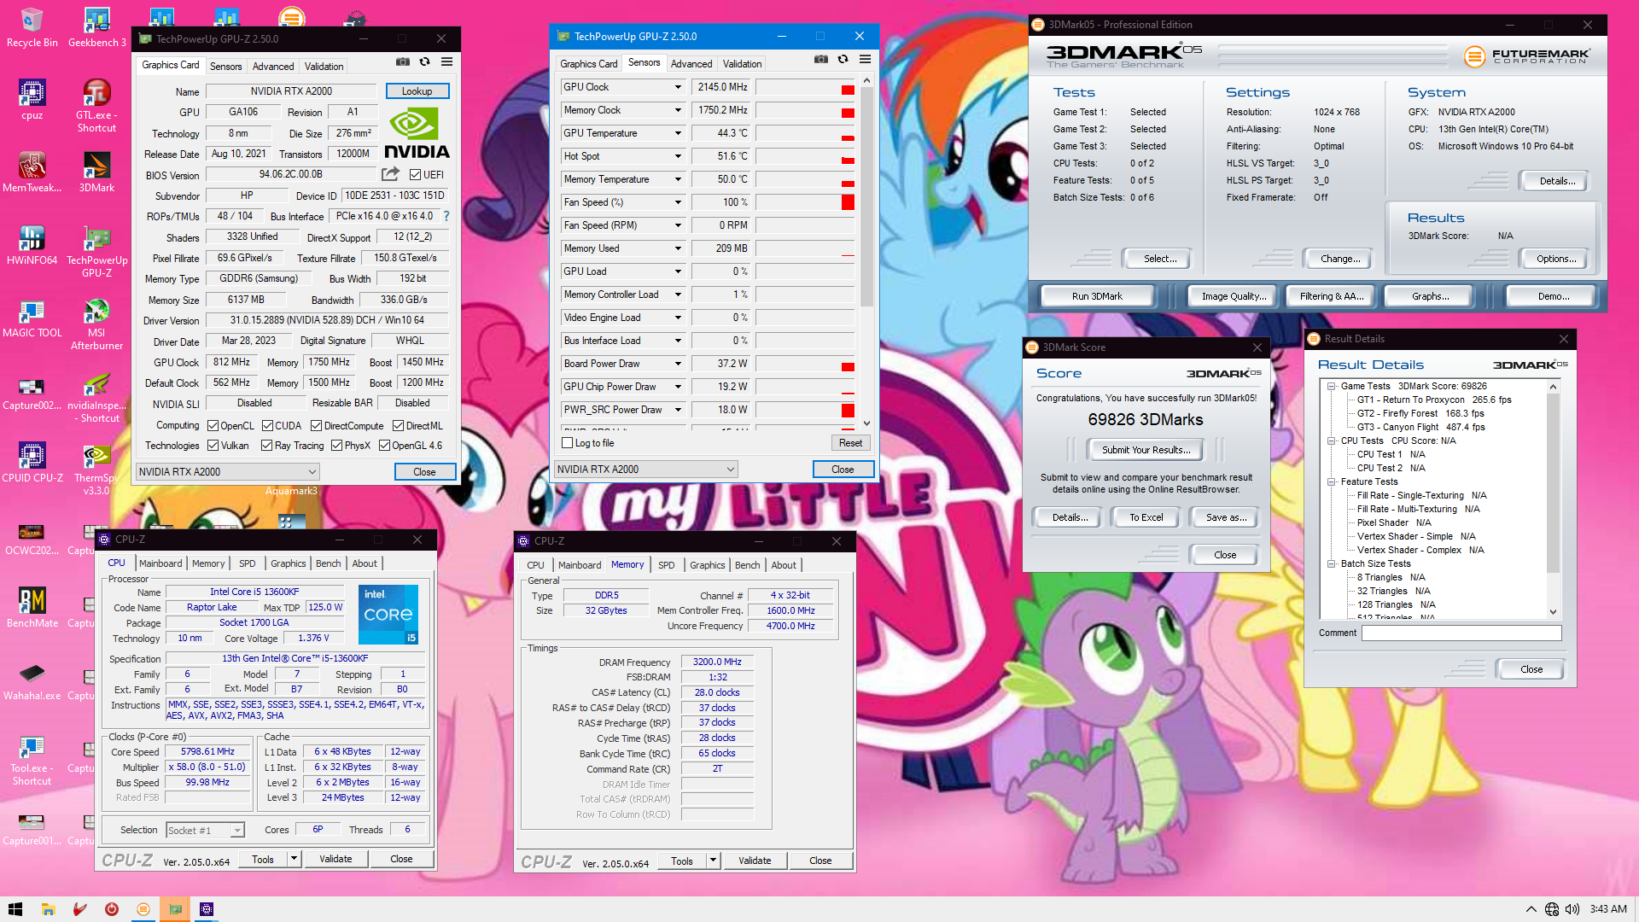Image resolution: width=1639 pixels, height=922 pixels.
Task: Open hamburger menu in GPU-Z Sensors window
Action: tap(865, 60)
